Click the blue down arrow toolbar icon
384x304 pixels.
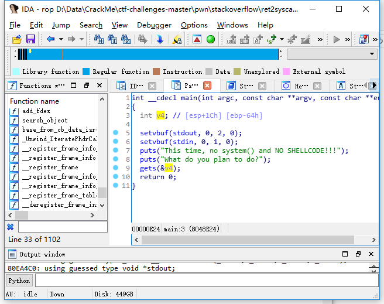click(159, 39)
